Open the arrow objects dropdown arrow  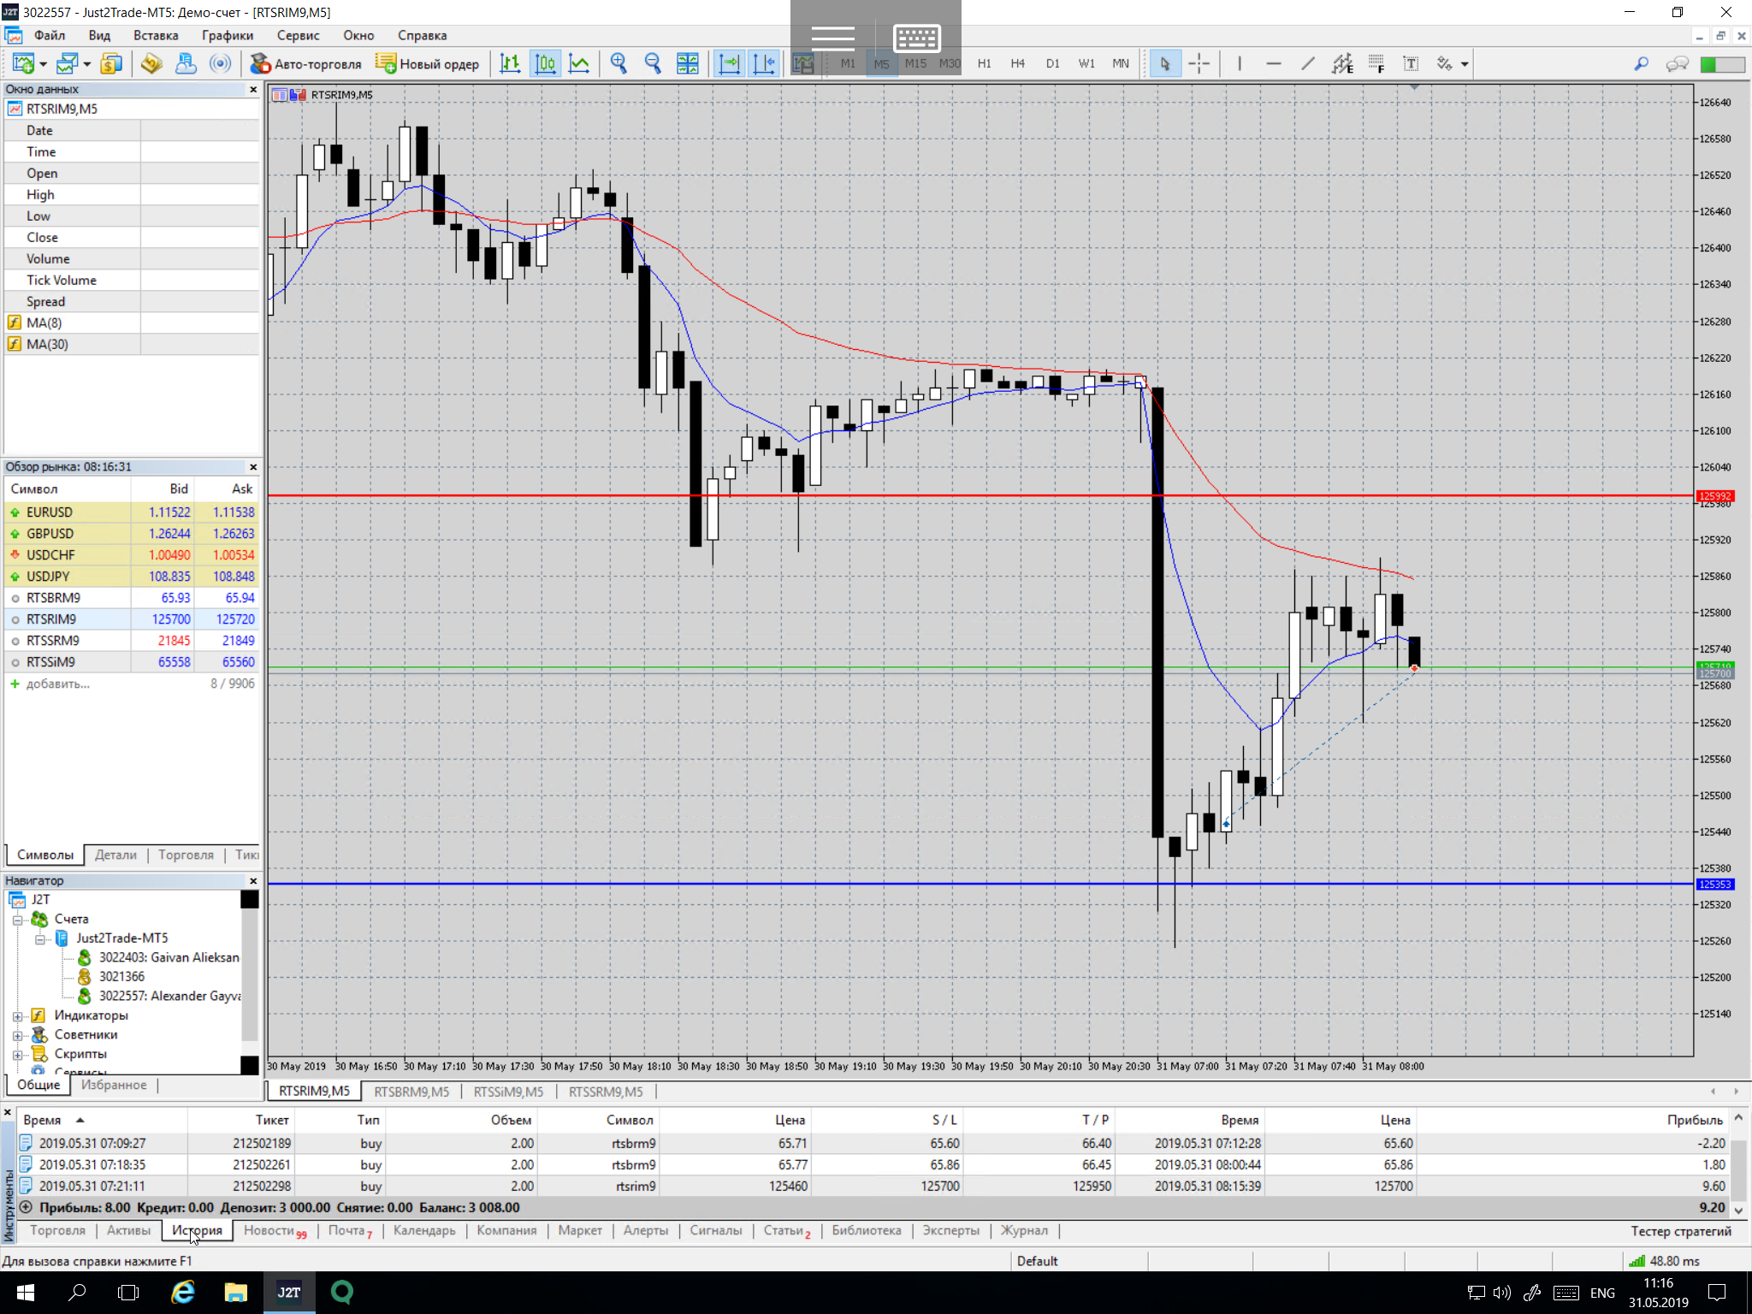(x=1465, y=64)
